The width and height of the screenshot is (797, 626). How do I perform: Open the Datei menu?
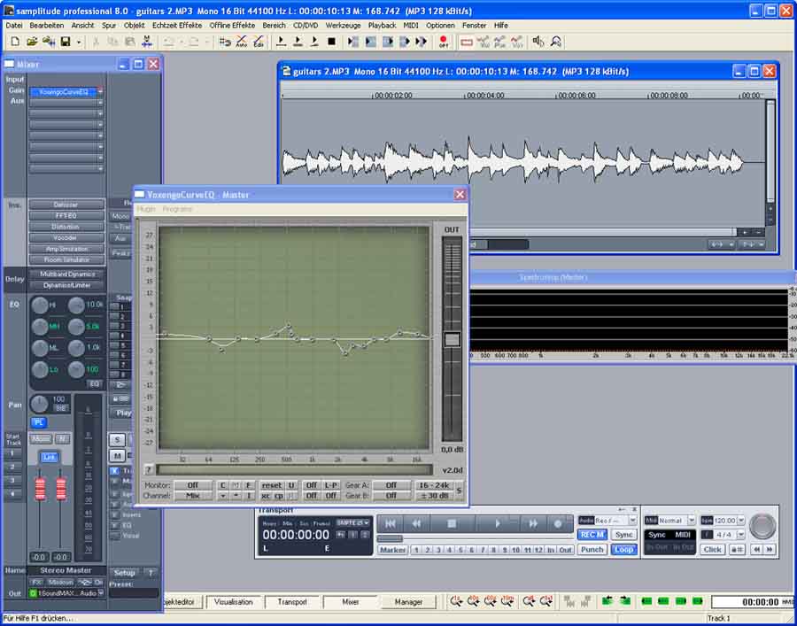point(13,25)
